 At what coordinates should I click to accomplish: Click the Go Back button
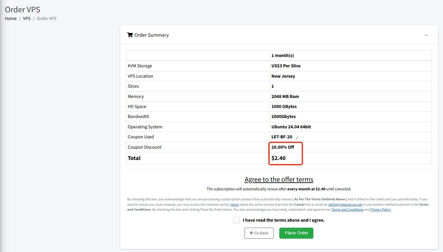(259, 233)
